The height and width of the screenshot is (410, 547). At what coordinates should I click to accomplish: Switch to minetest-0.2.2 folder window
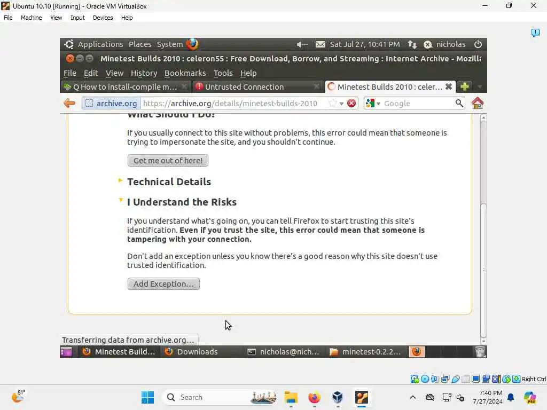point(366,352)
